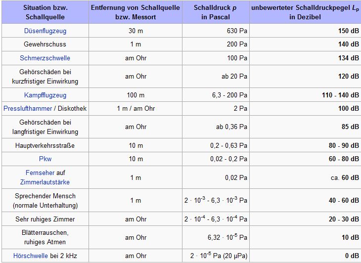Click the '150 dB' value

(x=349, y=31)
